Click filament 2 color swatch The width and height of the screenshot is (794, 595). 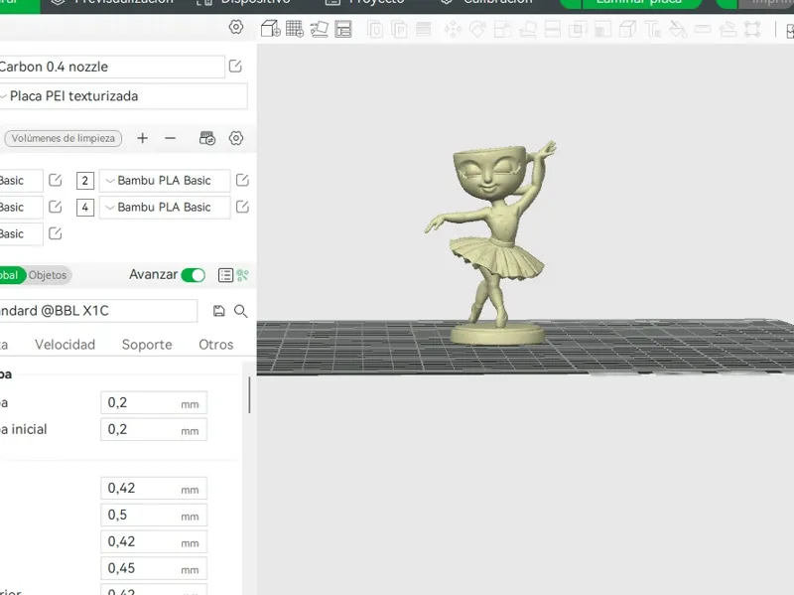85,181
